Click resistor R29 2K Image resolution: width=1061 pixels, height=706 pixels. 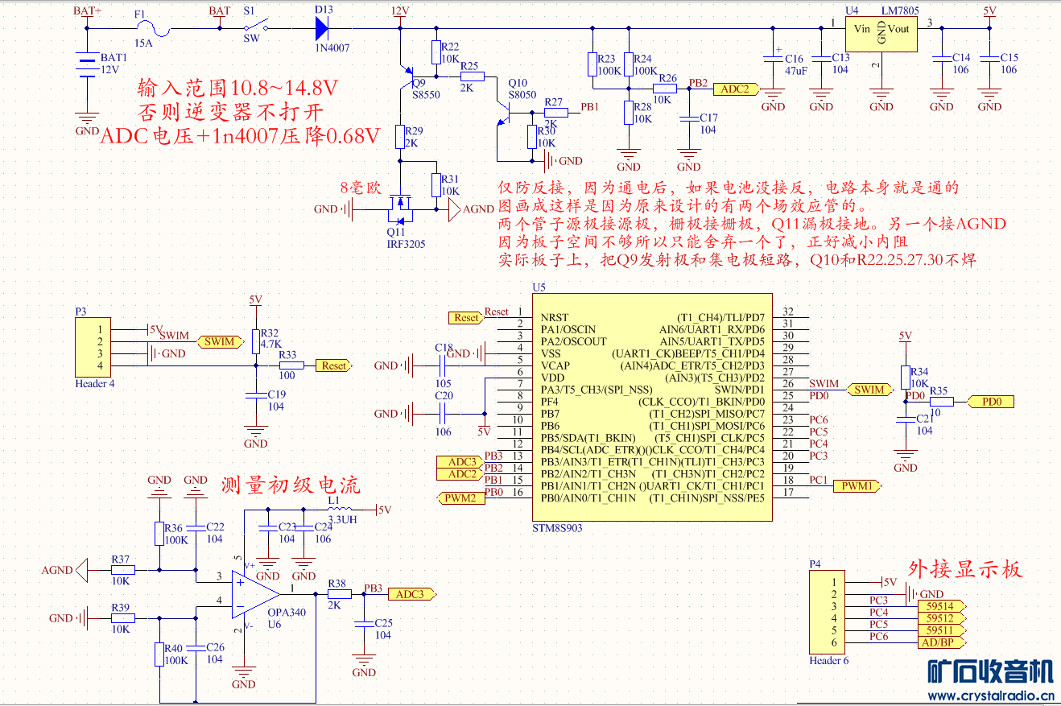click(399, 137)
